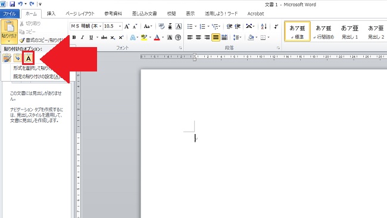Open the Line Spacing dropdown
387x218 pixels.
tap(237, 38)
